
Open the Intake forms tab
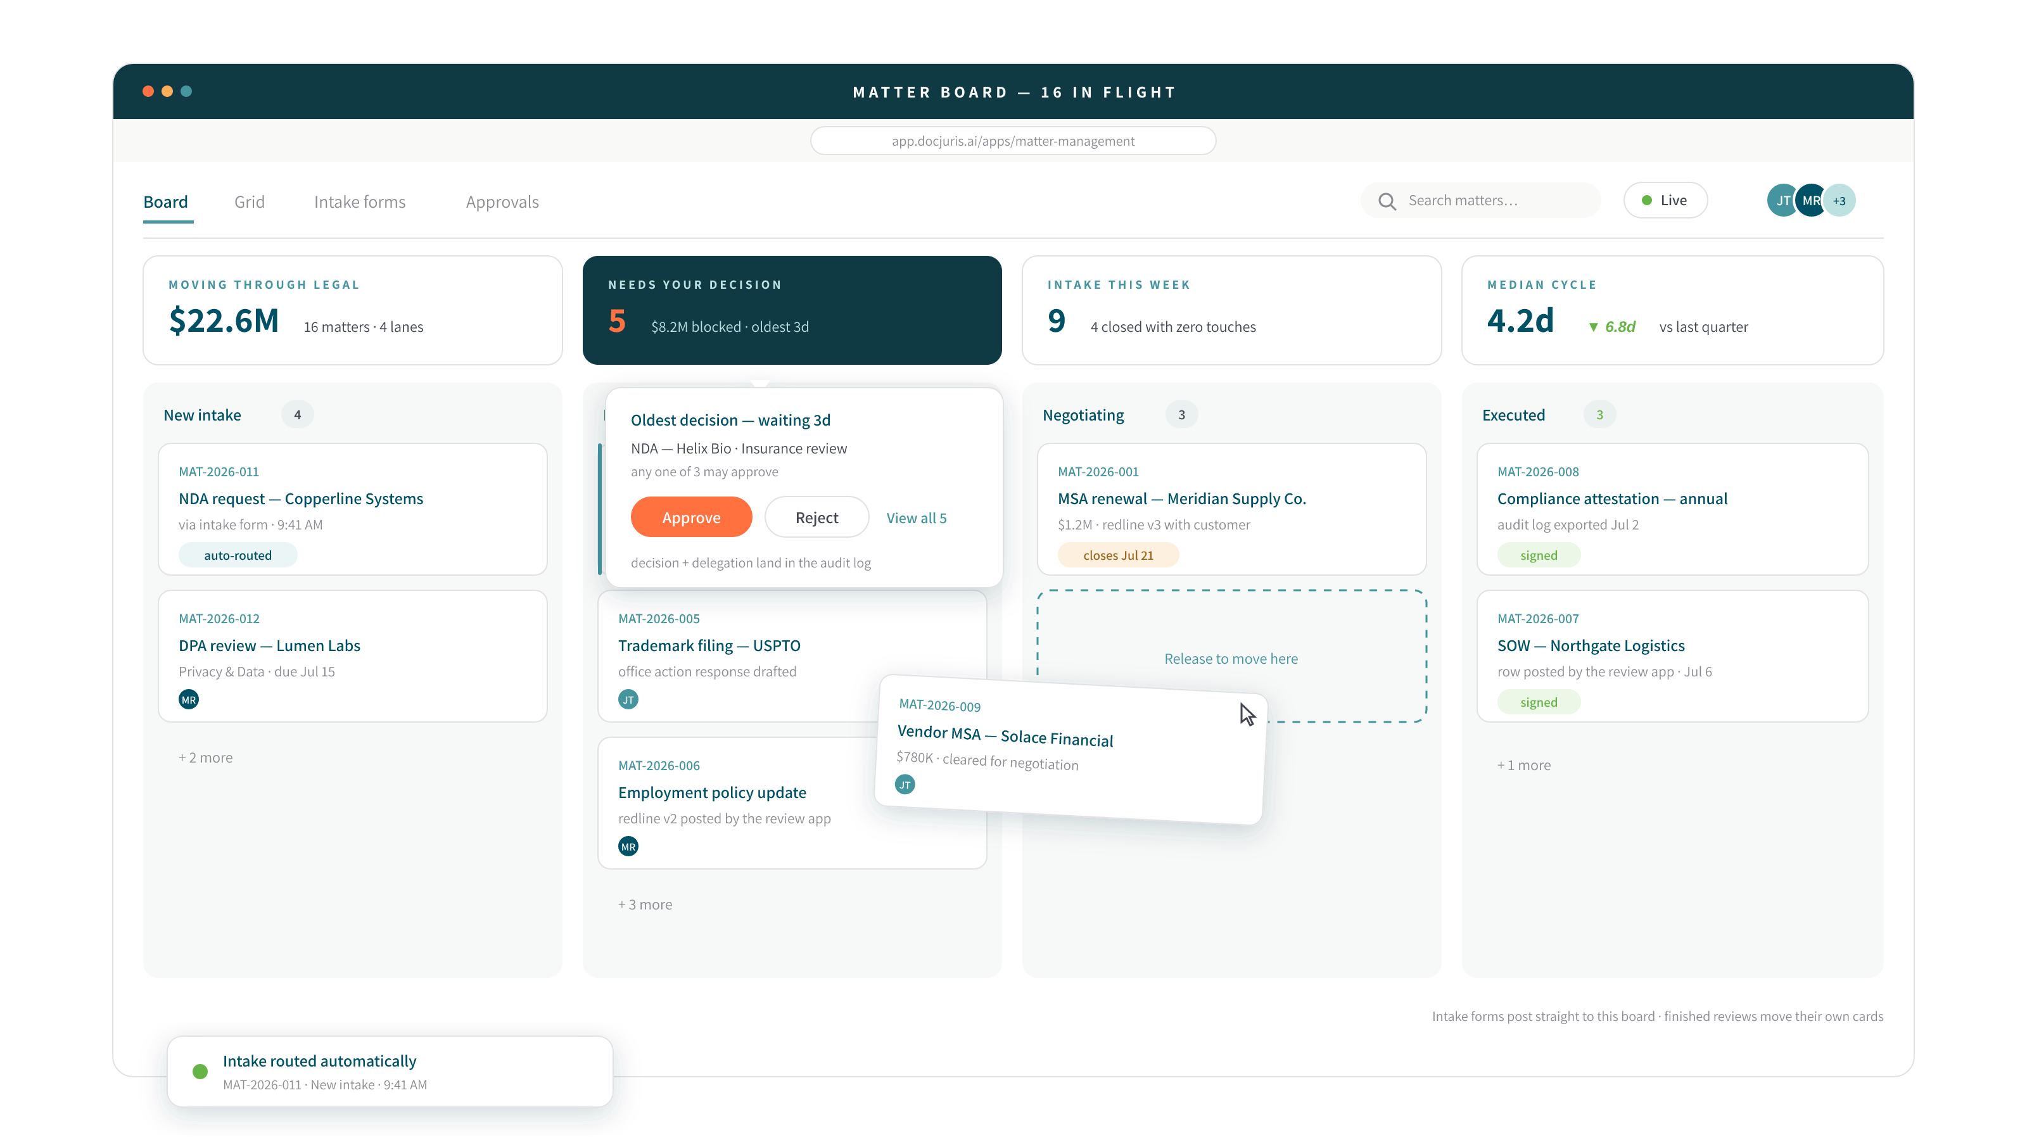click(x=360, y=202)
